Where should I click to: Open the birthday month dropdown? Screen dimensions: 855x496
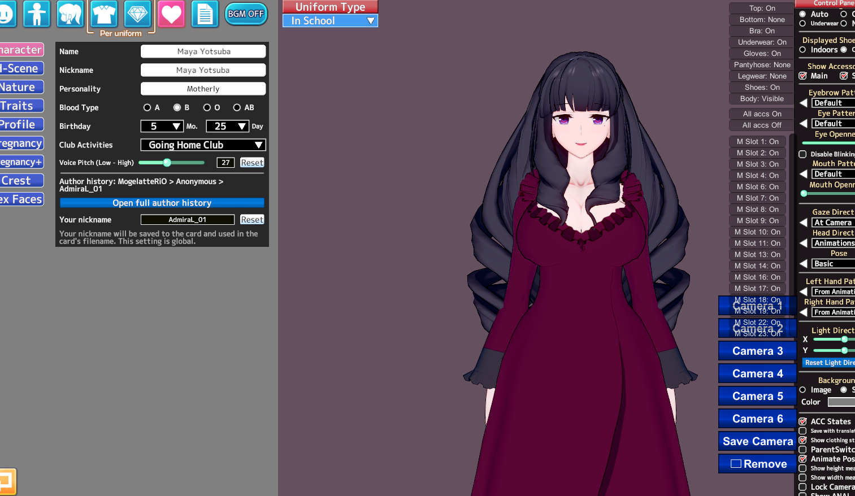162,127
